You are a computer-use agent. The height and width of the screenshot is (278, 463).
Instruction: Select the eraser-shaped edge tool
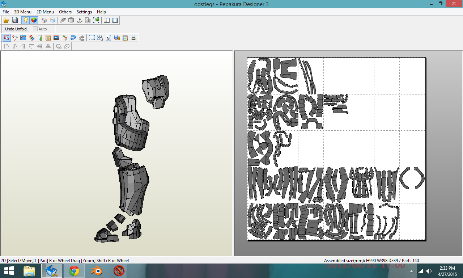(63, 20)
